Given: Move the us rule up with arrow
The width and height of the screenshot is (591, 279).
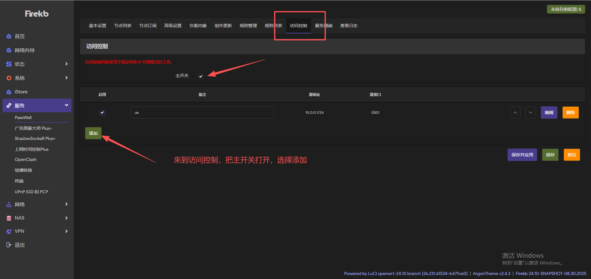Looking at the screenshot, I should pyautogui.click(x=515, y=113).
